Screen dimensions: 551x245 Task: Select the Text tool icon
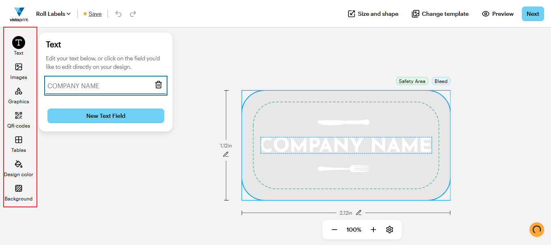19,43
